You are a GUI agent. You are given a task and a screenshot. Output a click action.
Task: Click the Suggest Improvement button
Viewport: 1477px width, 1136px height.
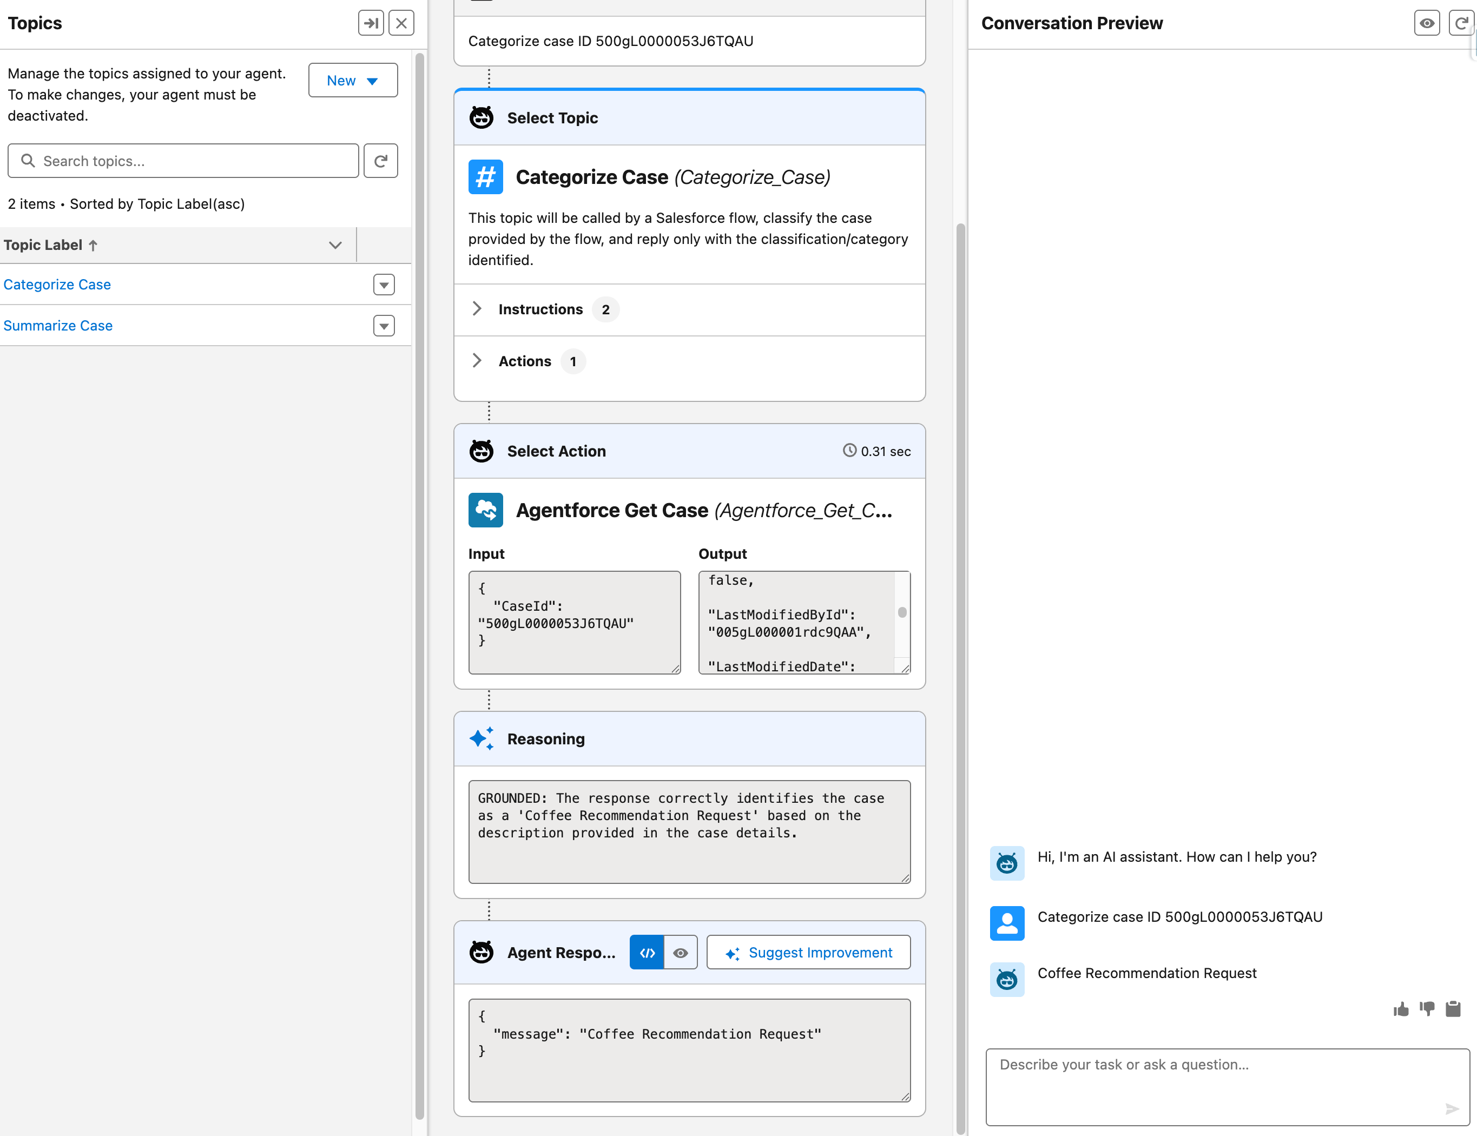coord(809,953)
